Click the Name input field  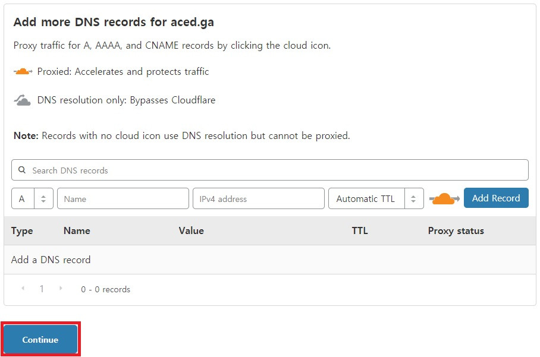click(x=123, y=198)
